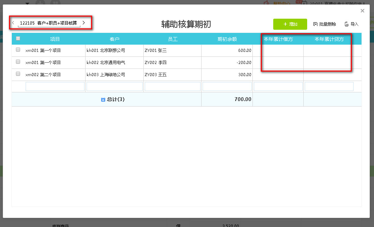This screenshot has width=374, height=227.
Task: Click the 导入 import button
Action: click(x=351, y=24)
